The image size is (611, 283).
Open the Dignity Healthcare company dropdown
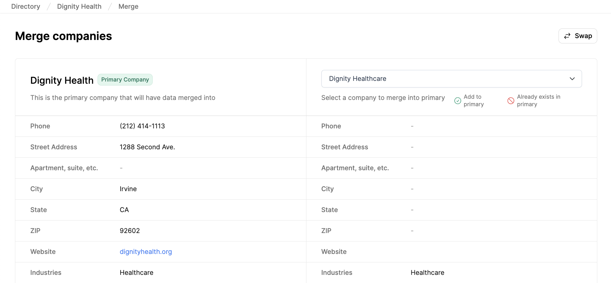click(x=451, y=79)
